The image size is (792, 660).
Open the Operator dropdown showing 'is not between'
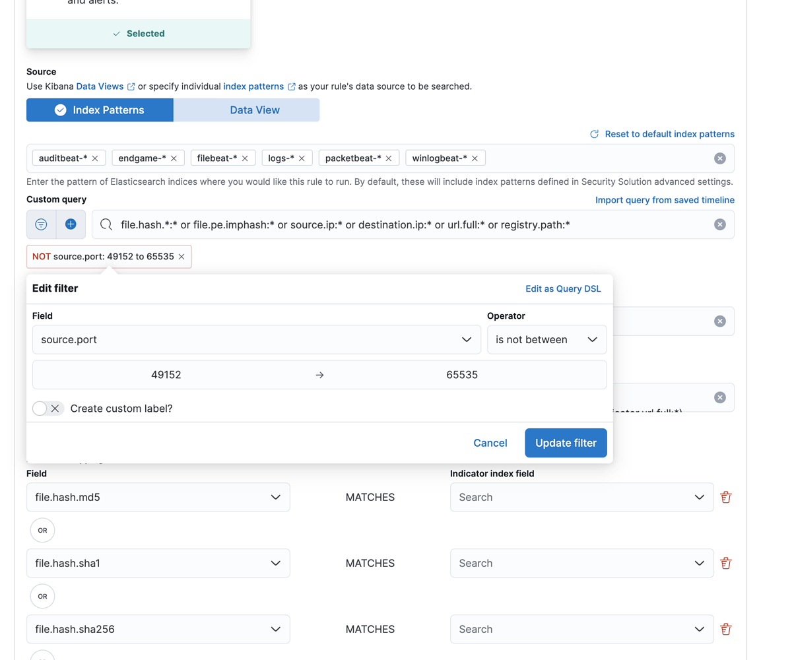click(547, 339)
